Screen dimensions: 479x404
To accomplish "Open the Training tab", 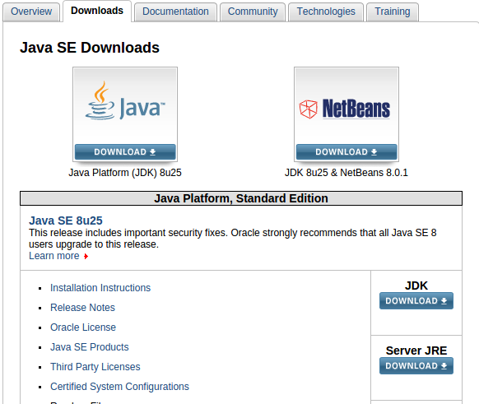I will (393, 12).
